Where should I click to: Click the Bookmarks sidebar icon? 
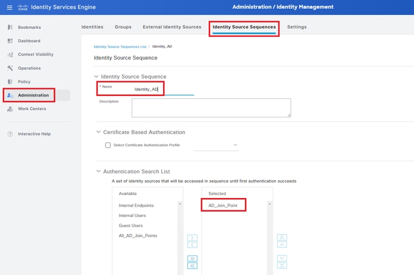pos(10,27)
